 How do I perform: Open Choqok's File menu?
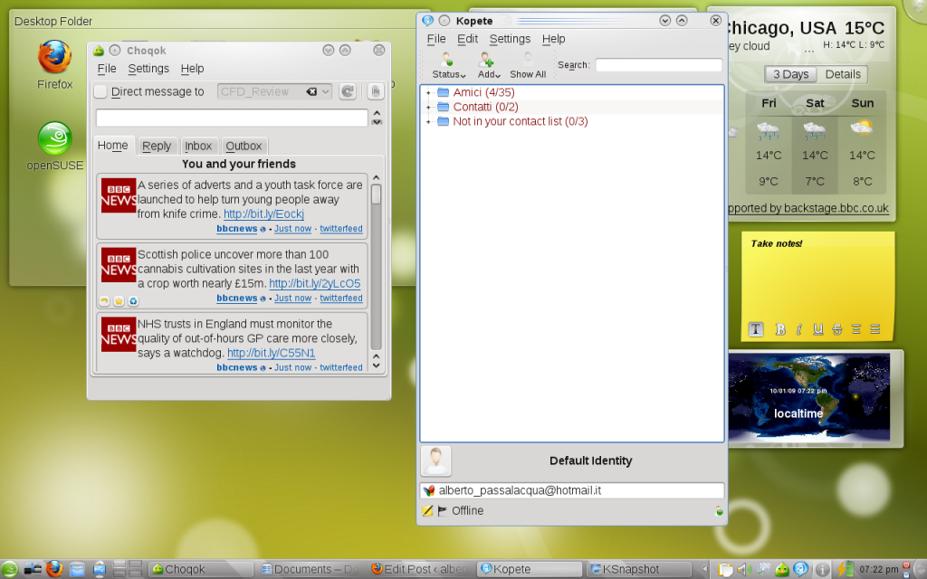click(x=107, y=69)
